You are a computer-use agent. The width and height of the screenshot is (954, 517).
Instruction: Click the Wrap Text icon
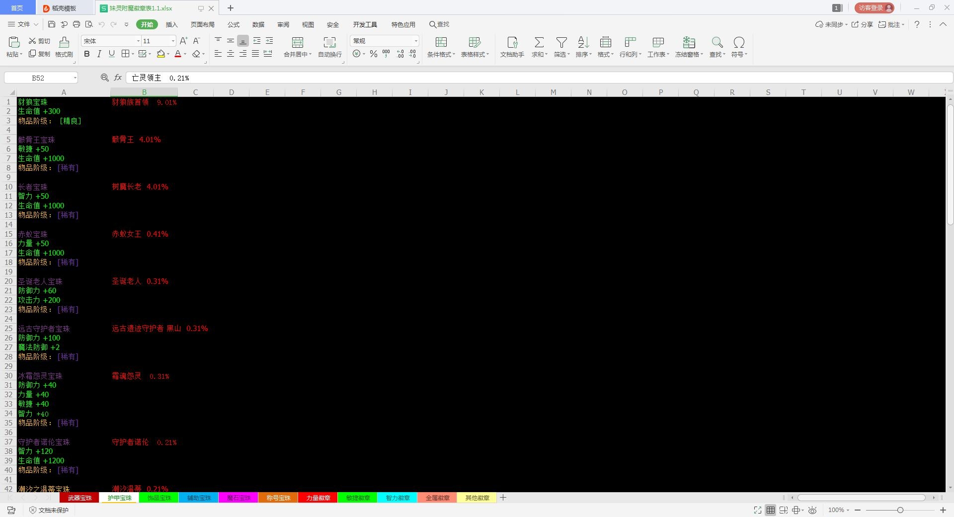[329, 42]
